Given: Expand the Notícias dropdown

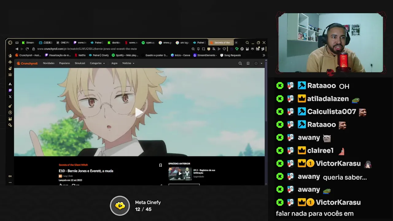Looking at the screenshot, I should pos(128,63).
